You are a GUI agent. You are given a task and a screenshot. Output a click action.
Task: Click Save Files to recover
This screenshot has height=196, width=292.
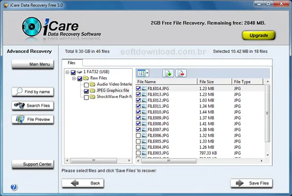[x=252, y=183]
